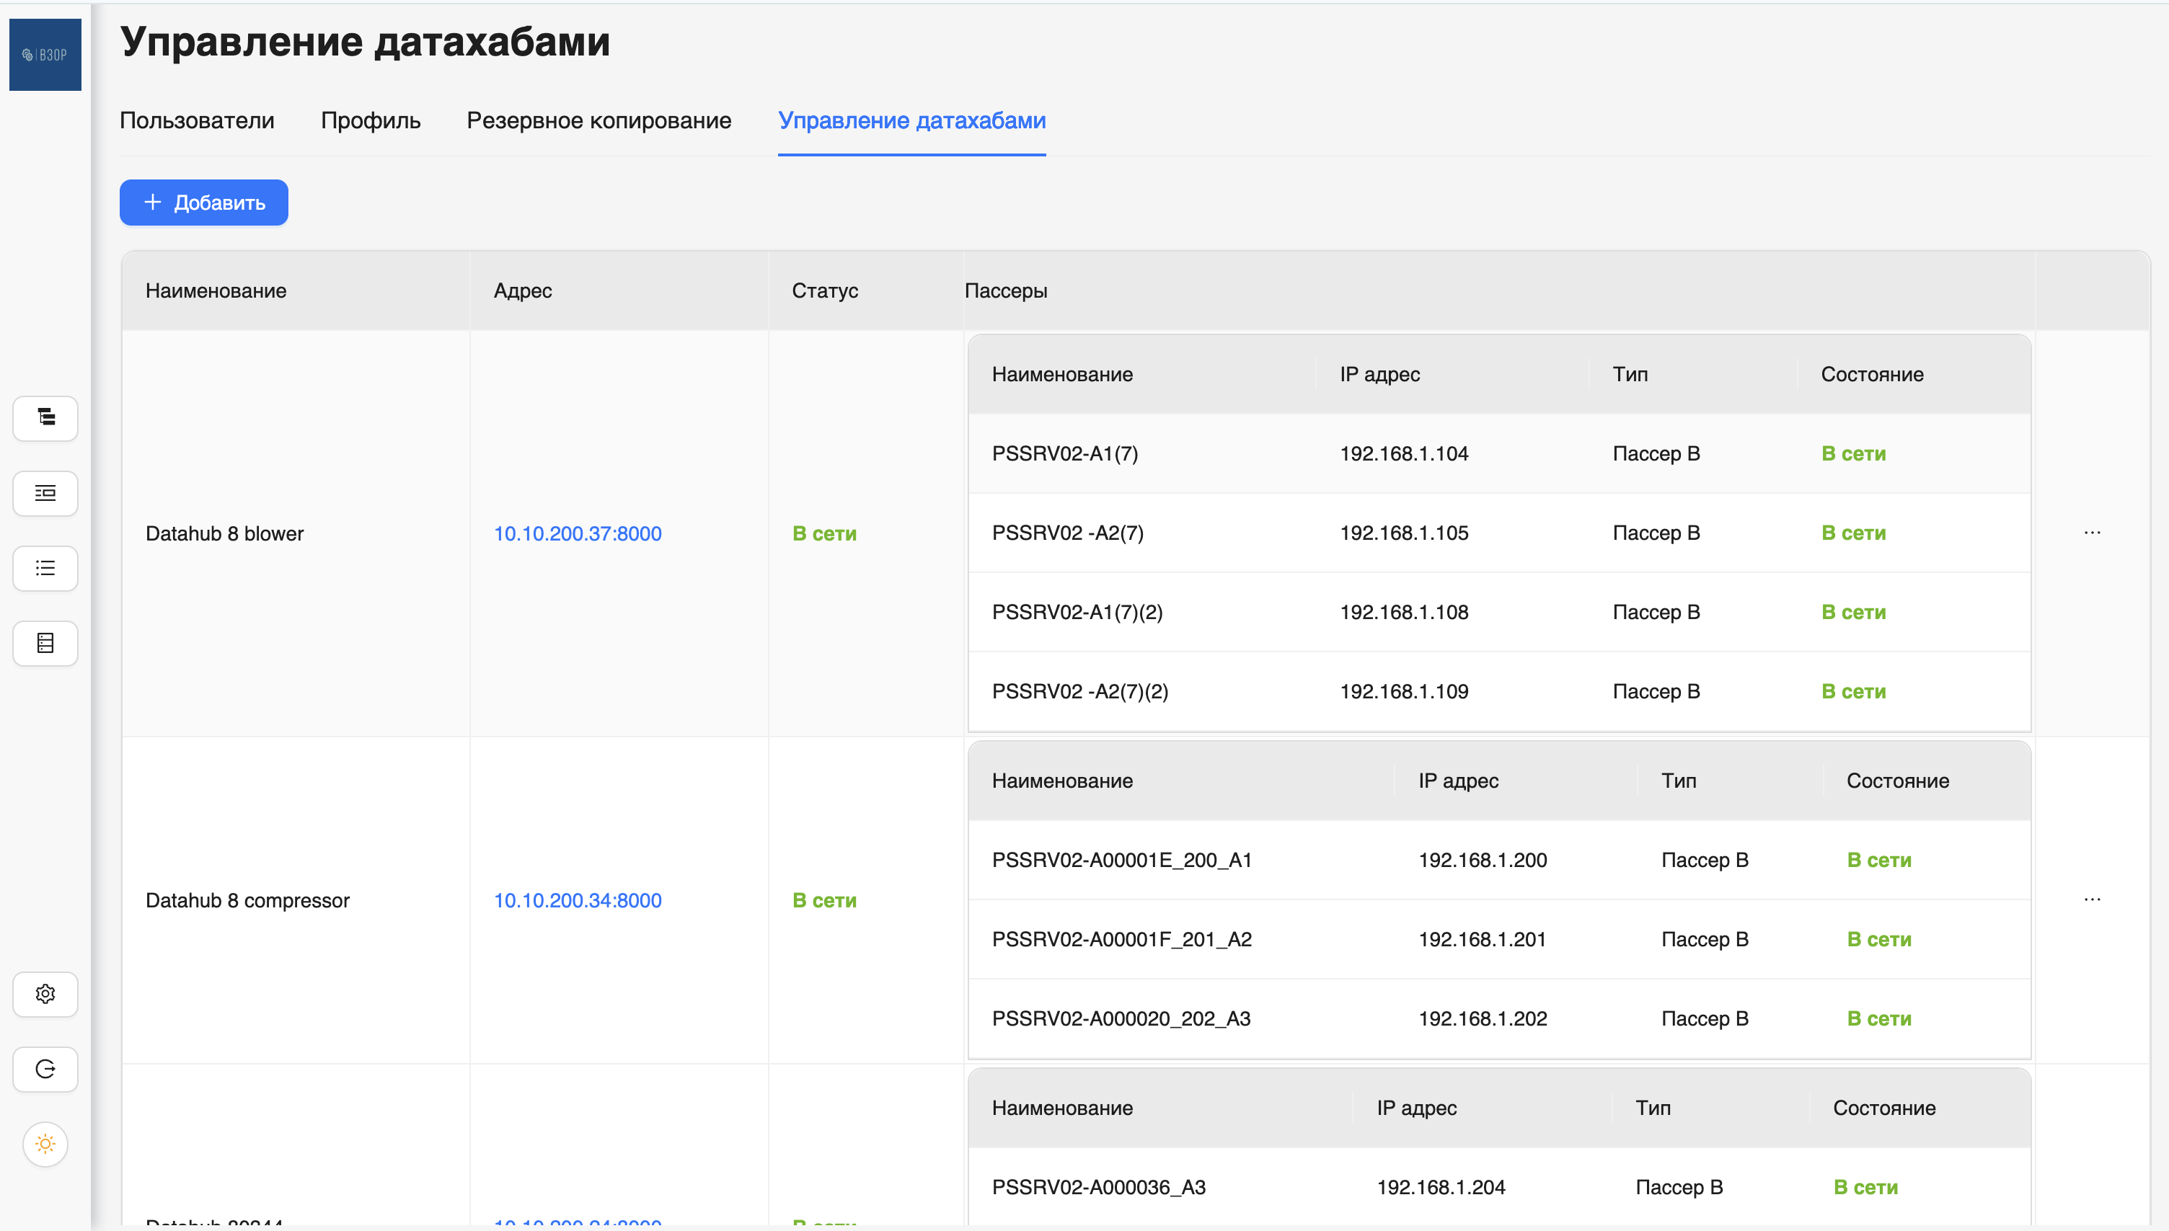Open actions menu for Datahub 8 compressor
2169x1231 pixels.
click(2092, 899)
